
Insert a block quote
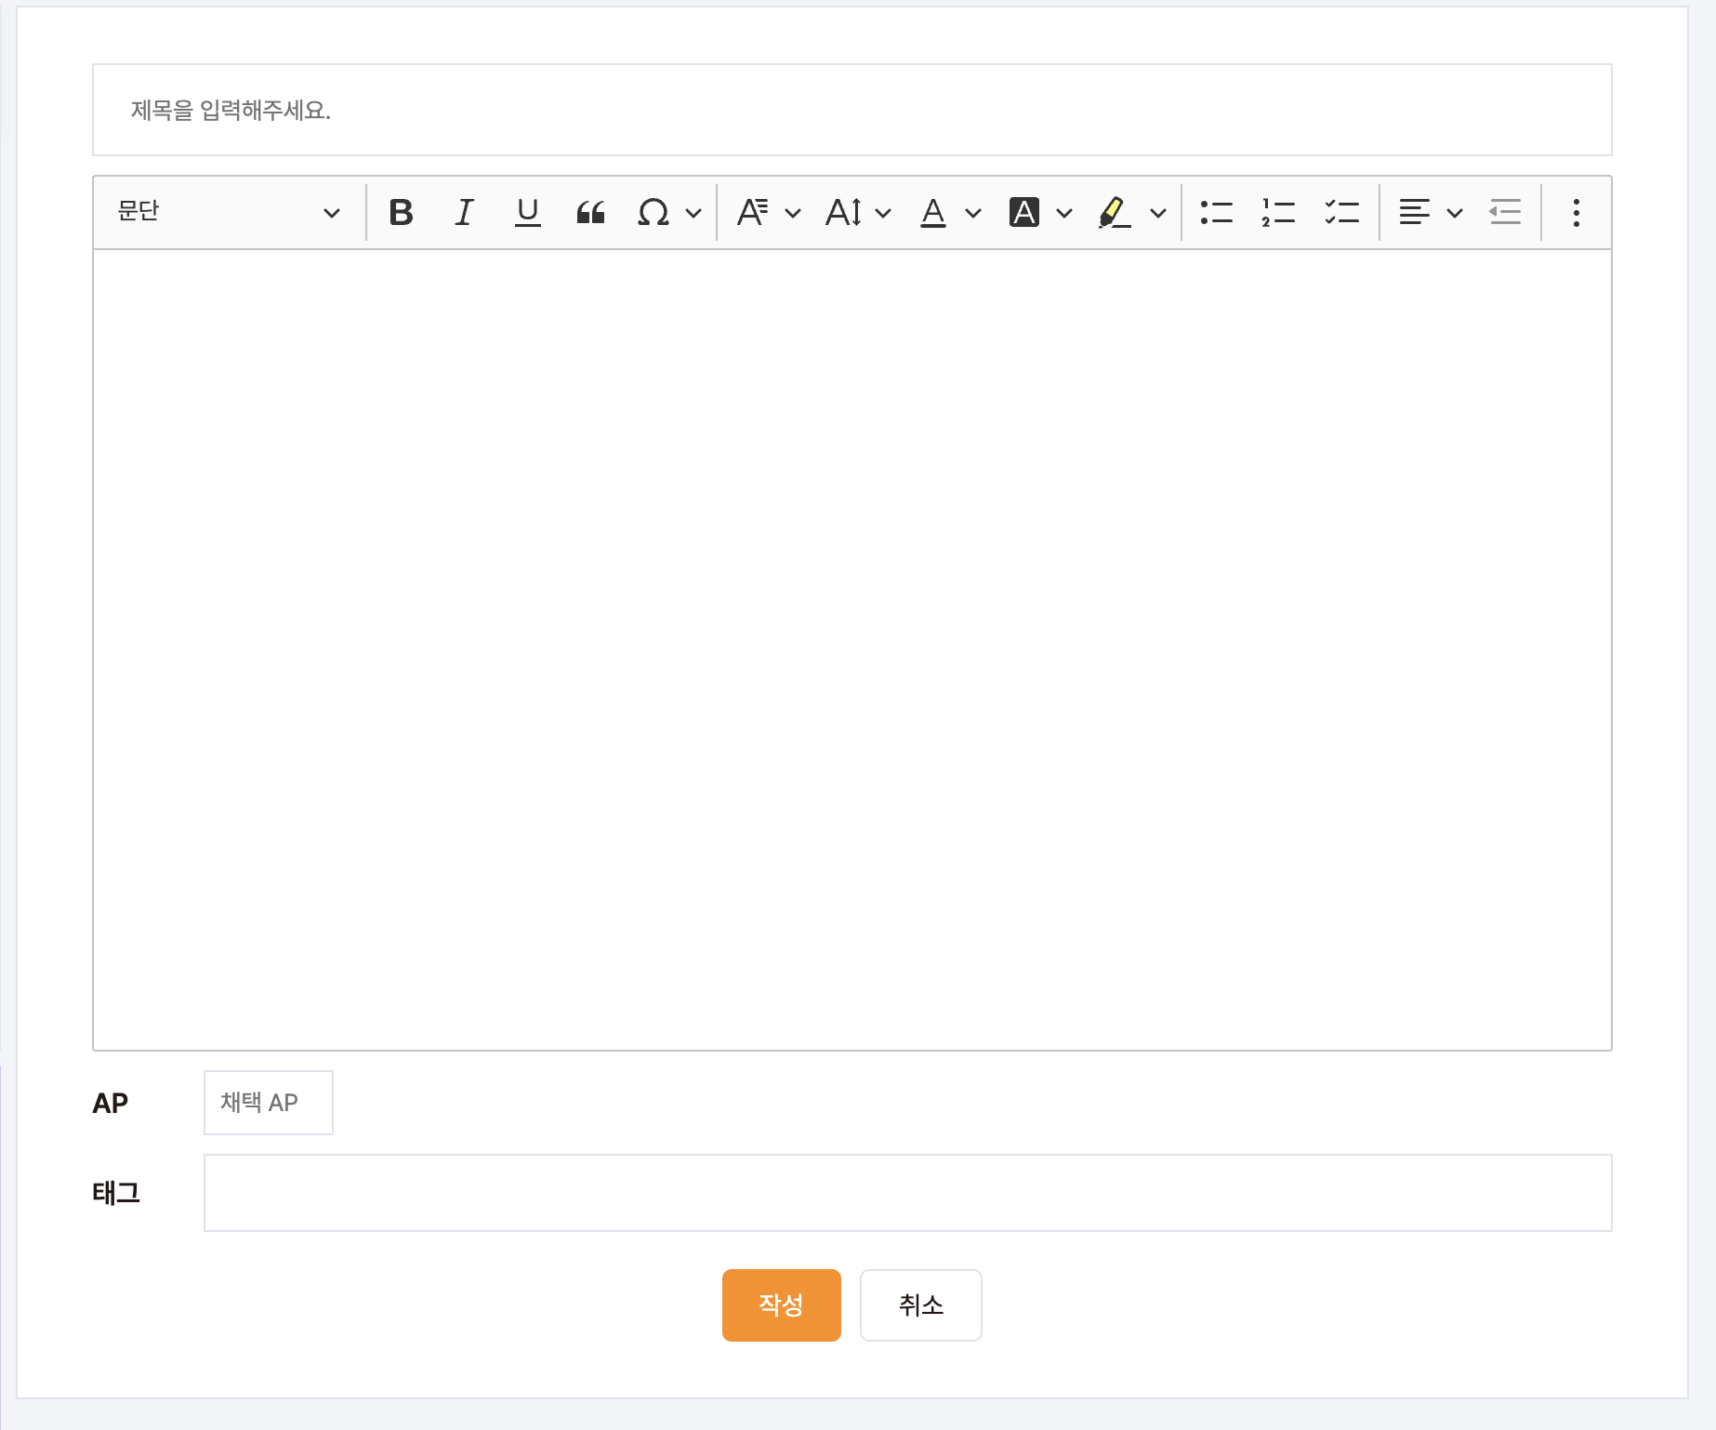click(590, 213)
